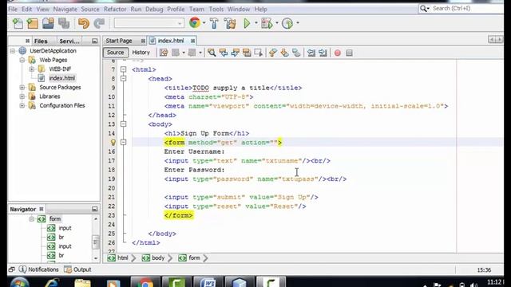Click the Toggle Bookmark icon
The height and width of the screenshot is (287, 511).
[x=296, y=53]
